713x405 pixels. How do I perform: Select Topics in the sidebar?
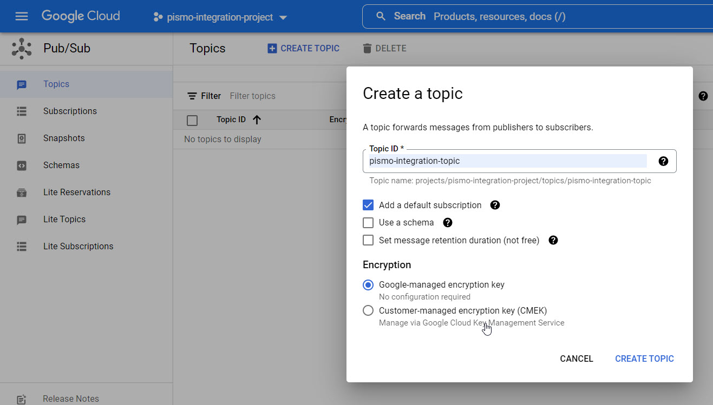[87, 84]
